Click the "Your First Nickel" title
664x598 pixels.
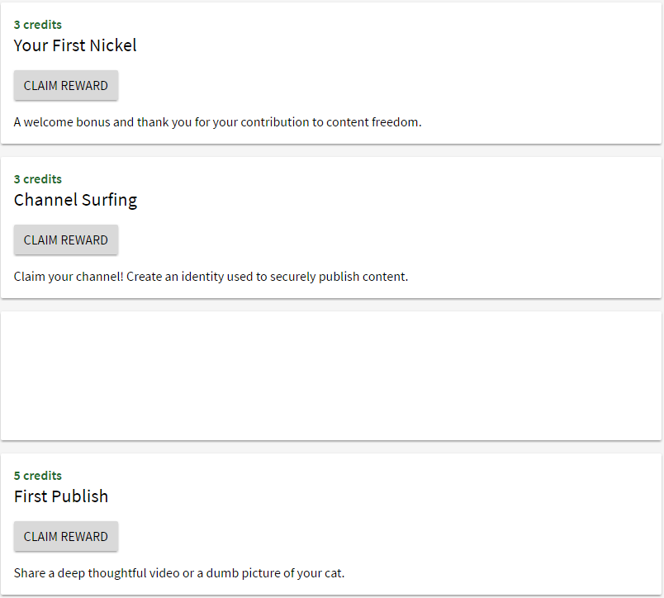75,45
